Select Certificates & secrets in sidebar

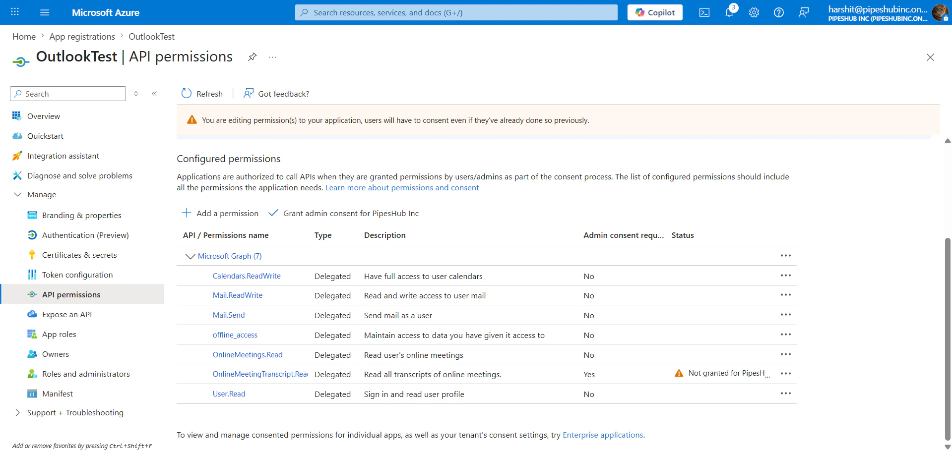(79, 254)
